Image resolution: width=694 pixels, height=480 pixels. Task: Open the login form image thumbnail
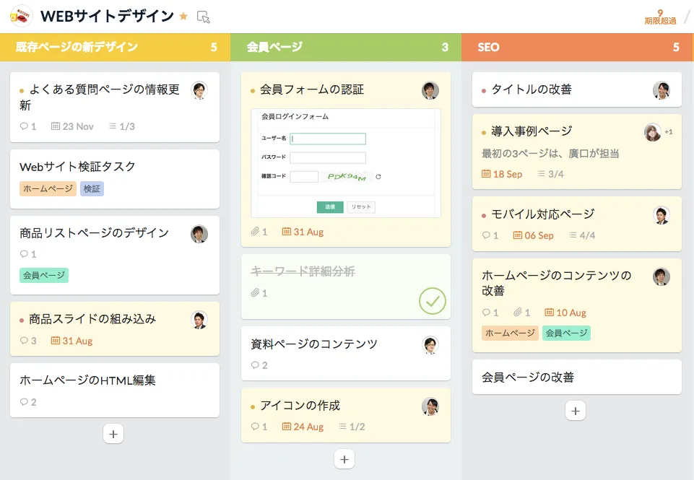click(346, 163)
